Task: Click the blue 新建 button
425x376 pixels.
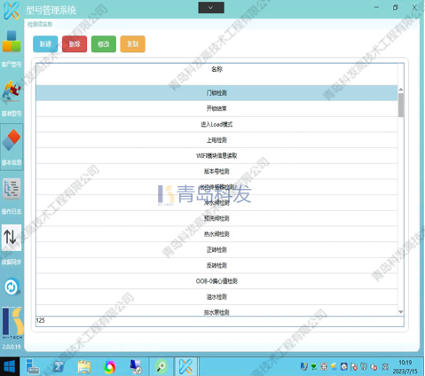Action: coord(45,44)
